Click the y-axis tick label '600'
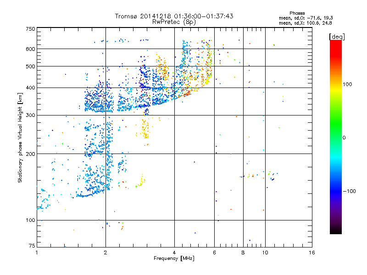The image size is (367, 275). point(30,49)
